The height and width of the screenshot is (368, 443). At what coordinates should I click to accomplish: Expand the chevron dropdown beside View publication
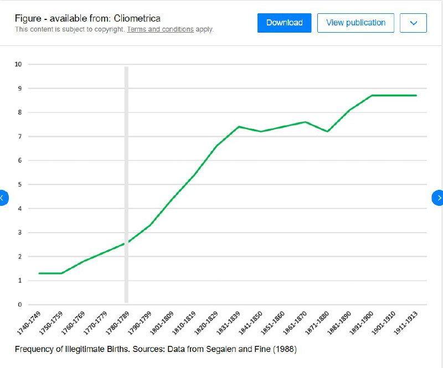[x=413, y=23]
